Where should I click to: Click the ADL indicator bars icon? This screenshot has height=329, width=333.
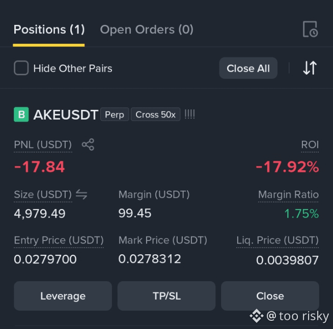pos(189,114)
